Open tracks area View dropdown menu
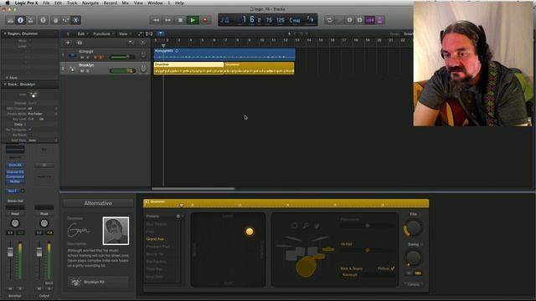 click(x=125, y=33)
